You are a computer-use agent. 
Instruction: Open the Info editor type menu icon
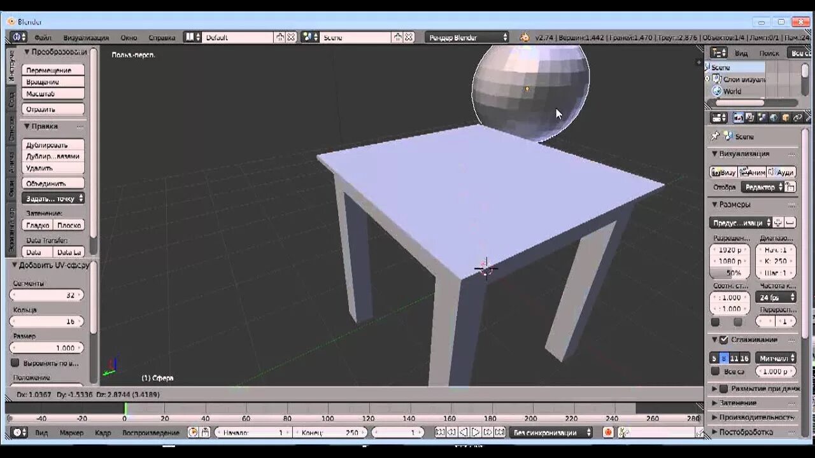pyautogui.click(x=17, y=38)
